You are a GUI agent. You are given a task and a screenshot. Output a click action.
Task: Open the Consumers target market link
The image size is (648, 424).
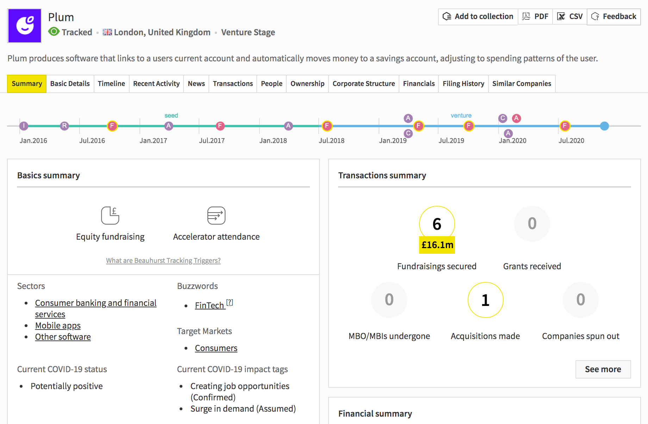click(x=216, y=348)
